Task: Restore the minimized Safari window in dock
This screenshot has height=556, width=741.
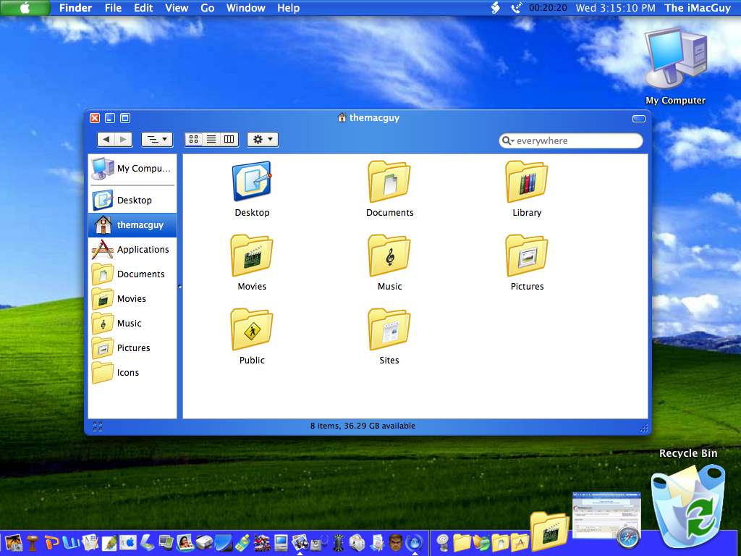Action: (x=607, y=520)
